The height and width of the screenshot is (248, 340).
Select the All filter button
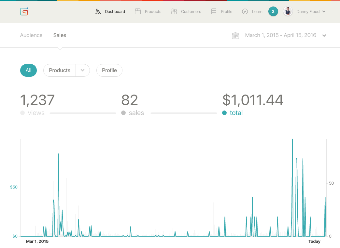[x=28, y=70]
